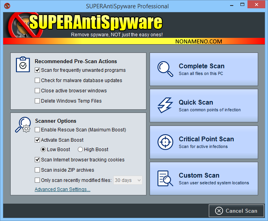
Task: Click the SUPERAntiSpyware title bar app icon
Action: (x=7, y=6)
